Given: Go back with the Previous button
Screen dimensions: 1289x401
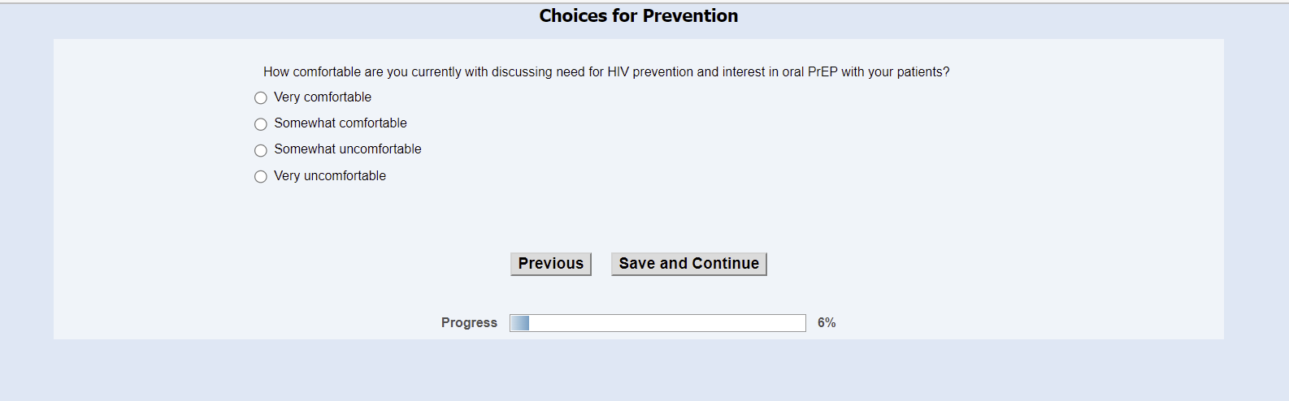Looking at the screenshot, I should point(550,264).
